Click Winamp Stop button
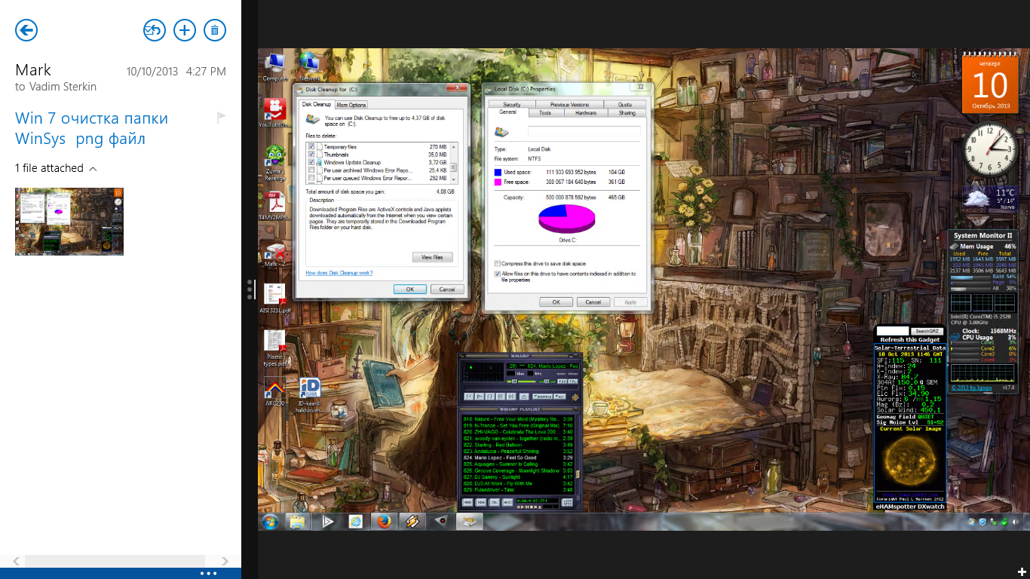Image resolution: width=1030 pixels, height=579 pixels. tap(501, 396)
